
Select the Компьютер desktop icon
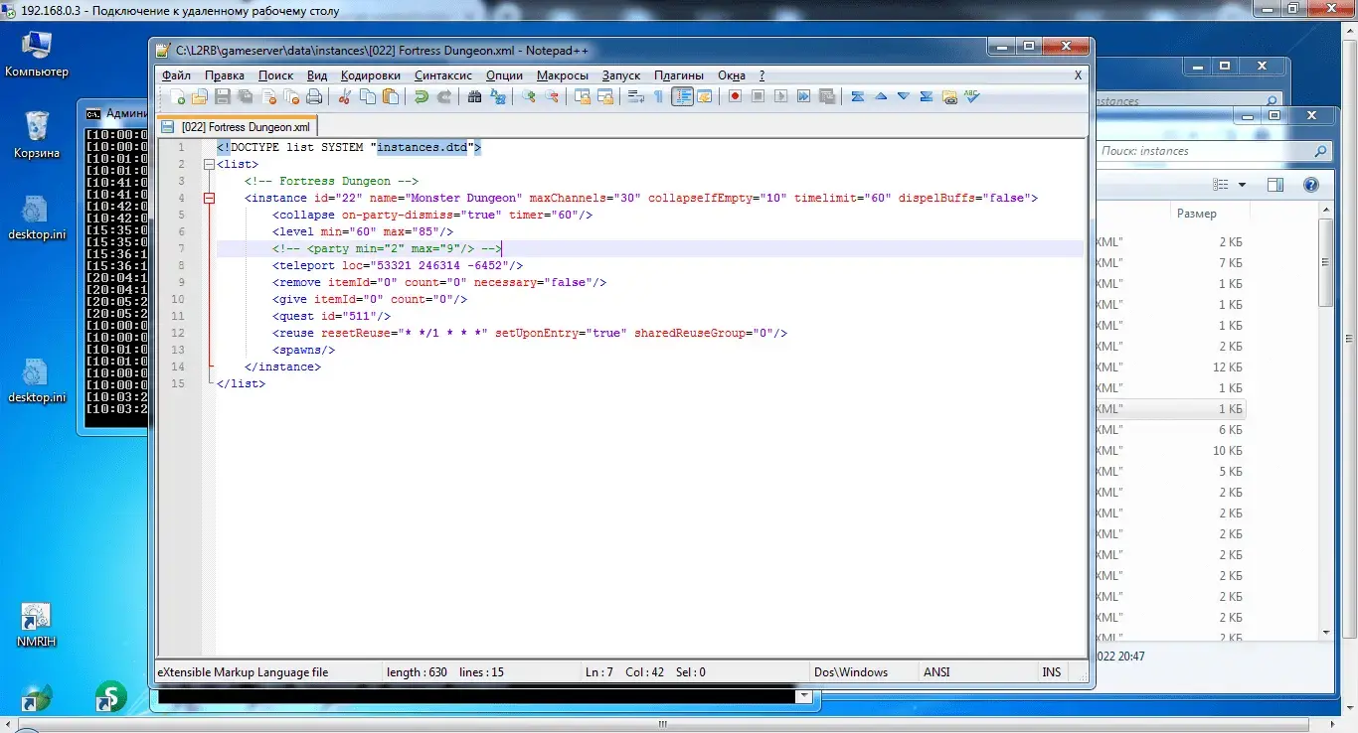(x=37, y=55)
